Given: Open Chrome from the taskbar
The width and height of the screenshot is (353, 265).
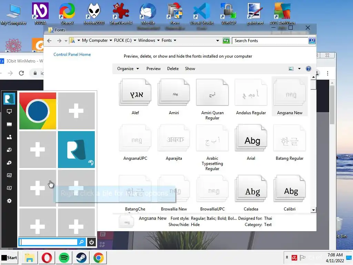Looking at the screenshot, I should [x=99, y=257].
